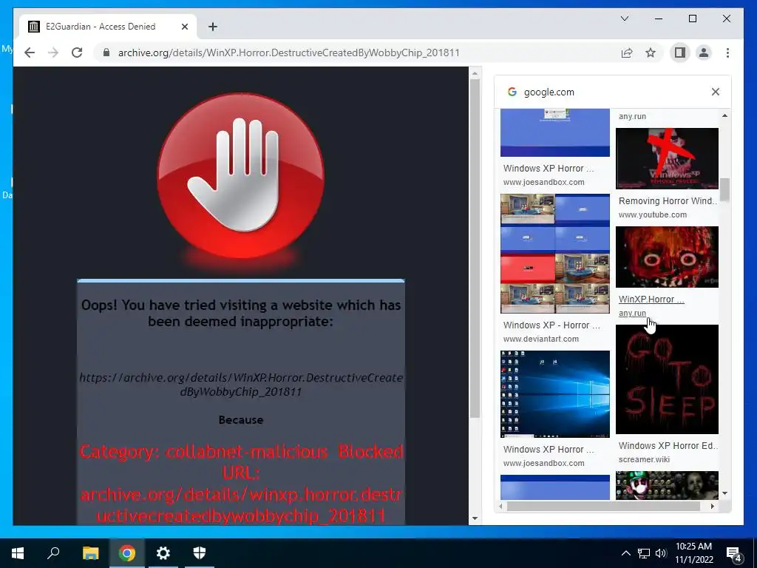Open the network status tray icon
The height and width of the screenshot is (568, 757).
[644, 553]
